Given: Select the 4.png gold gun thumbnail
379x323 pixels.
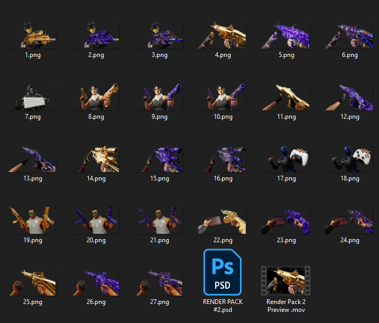Looking at the screenshot, I should (223, 35).
